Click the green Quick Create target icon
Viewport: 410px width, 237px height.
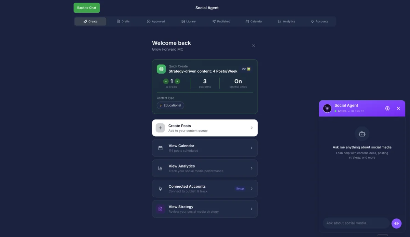click(x=161, y=69)
